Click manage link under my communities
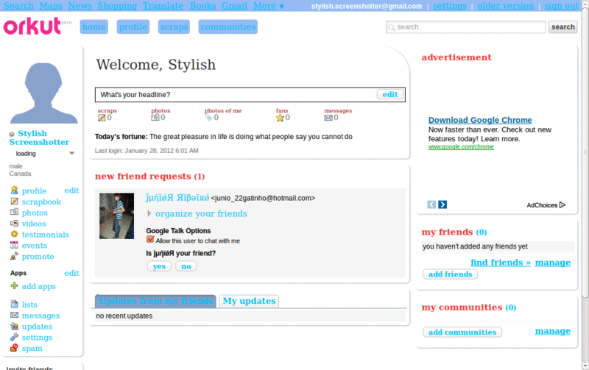This screenshot has width=589, height=370. (x=553, y=331)
